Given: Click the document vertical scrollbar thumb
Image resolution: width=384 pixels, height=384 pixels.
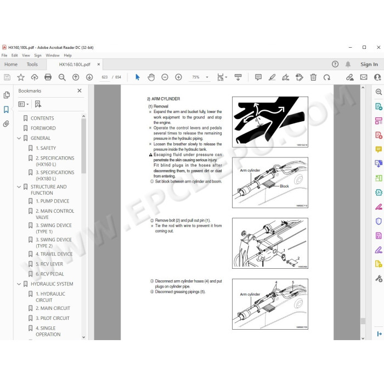Looking at the screenshot, I should point(363,321).
